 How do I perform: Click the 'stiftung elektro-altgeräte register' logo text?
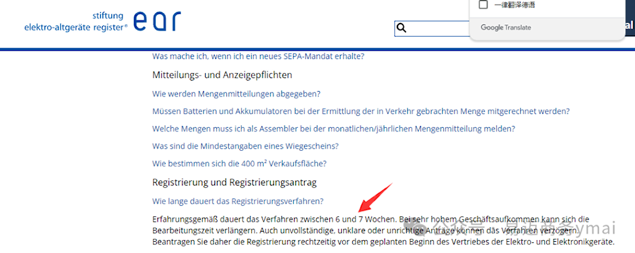pos(76,21)
